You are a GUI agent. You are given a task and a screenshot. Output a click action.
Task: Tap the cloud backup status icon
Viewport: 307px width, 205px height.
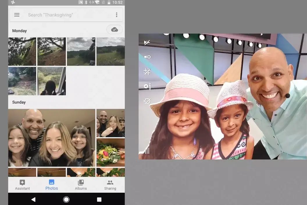(115, 30)
